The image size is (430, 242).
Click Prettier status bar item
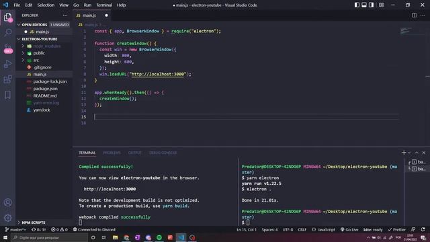tap(396, 230)
